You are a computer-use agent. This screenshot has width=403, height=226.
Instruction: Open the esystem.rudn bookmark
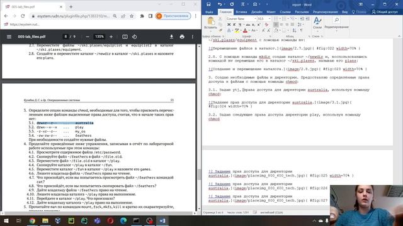pos(22,24)
